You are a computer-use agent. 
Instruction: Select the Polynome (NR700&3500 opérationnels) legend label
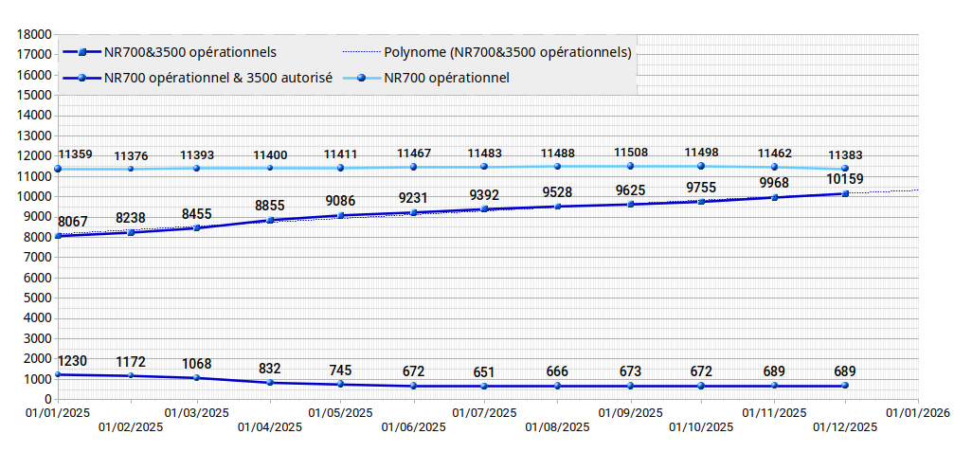pos(507,52)
